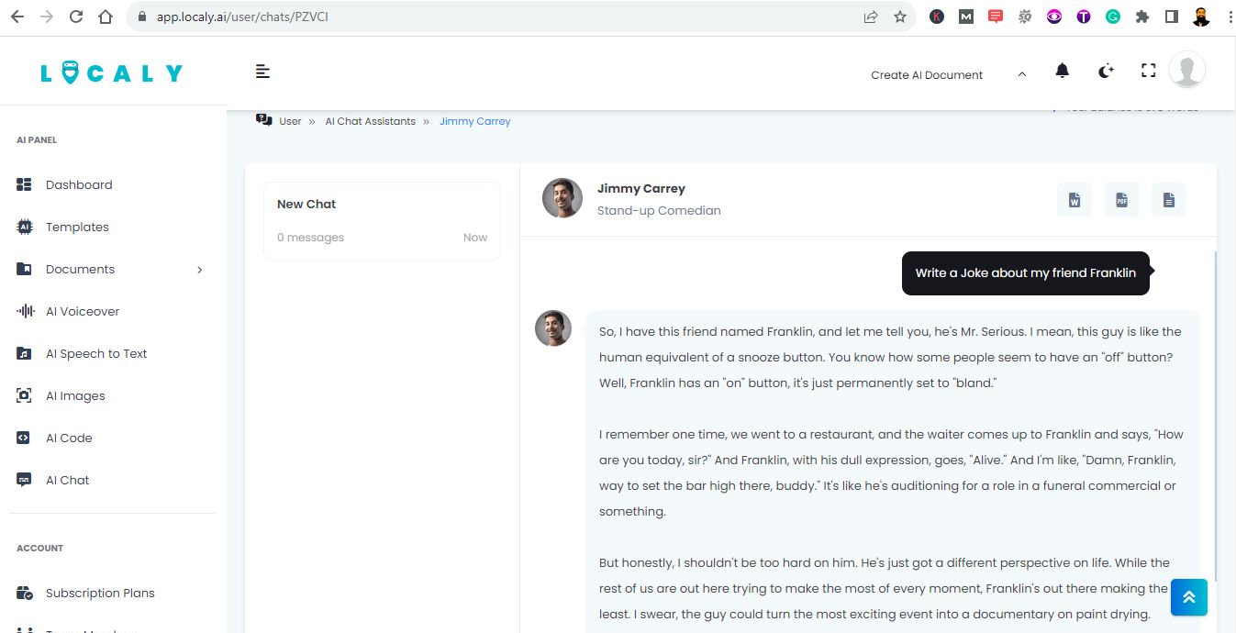Go to Dashboard in the sidebar
Viewport: 1236px width, 633px height.
[79, 184]
